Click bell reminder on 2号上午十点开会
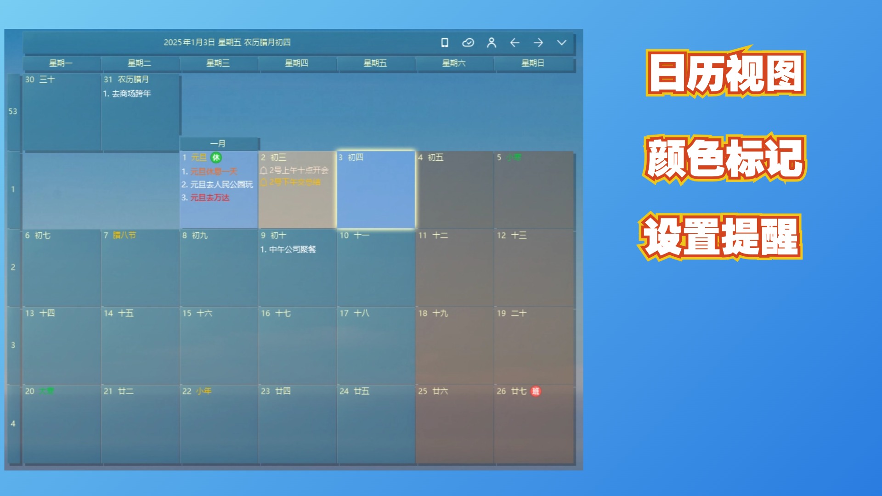This screenshot has width=882, height=496. [264, 170]
